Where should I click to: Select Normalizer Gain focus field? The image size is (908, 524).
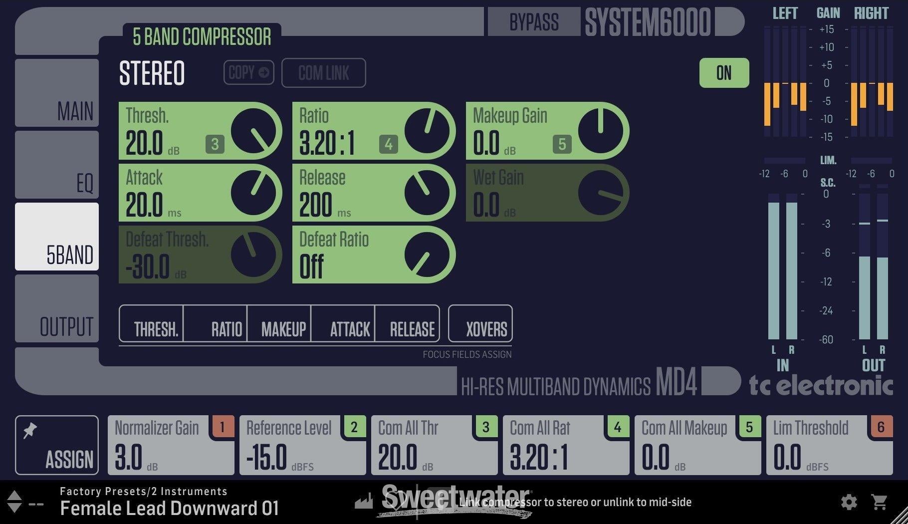171,445
